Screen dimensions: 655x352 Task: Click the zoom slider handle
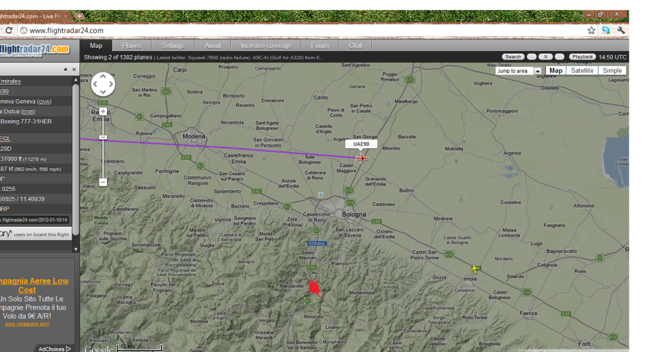(103, 137)
